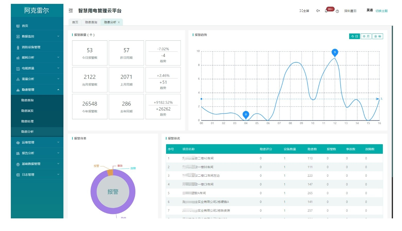Select 本月 trend range button
Image resolution: width=402 pixels, height=231 pixels.
tap(366, 36)
